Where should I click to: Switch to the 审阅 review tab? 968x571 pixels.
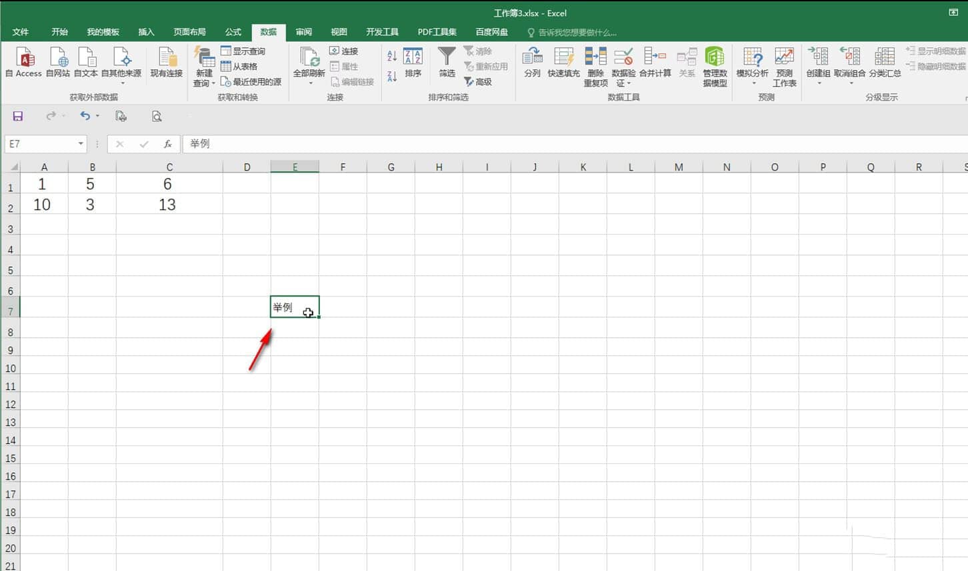click(304, 32)
